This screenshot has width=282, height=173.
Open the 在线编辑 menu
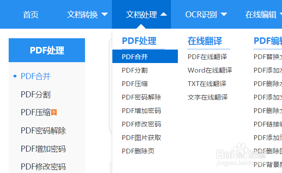pos(261,15)
